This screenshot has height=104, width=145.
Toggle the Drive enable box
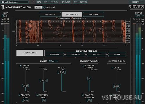coord(113,68)
